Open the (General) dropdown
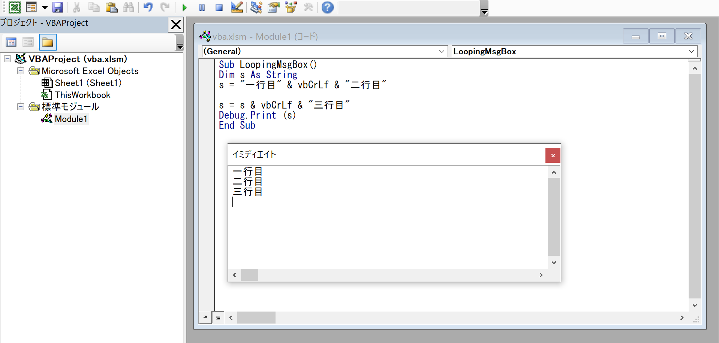The height and width of the screenshot is (343, 719). 442,51
